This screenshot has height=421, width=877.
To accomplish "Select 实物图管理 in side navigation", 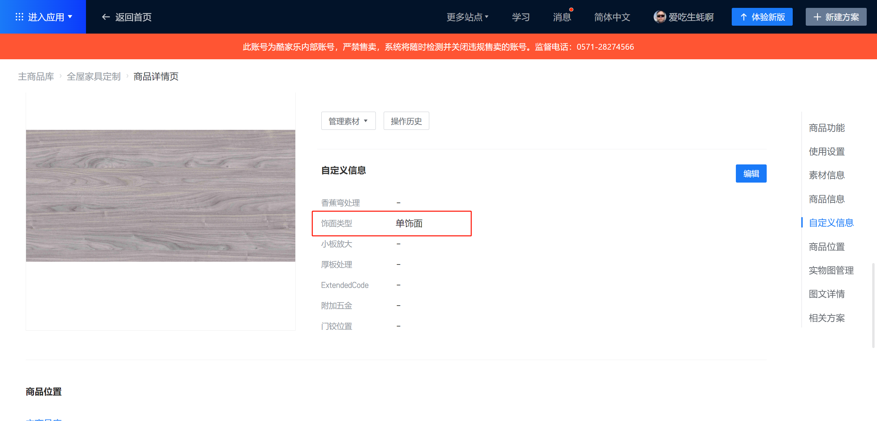I will 831,270.
